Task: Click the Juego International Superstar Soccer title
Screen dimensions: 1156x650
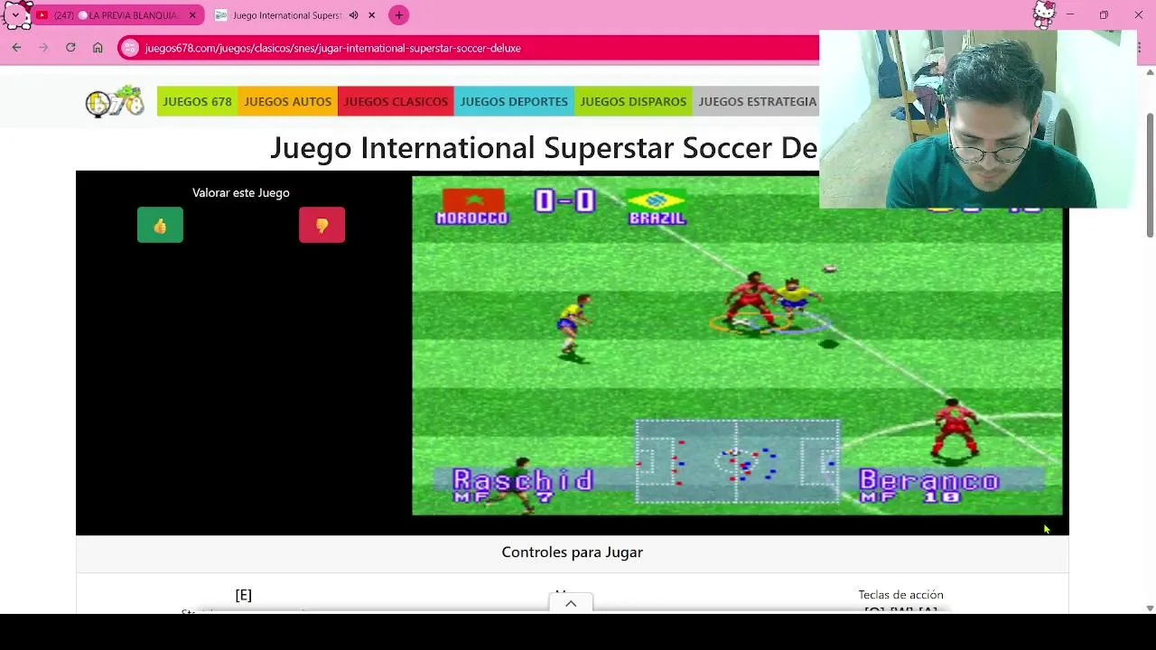Action: [x=544, y=147]
